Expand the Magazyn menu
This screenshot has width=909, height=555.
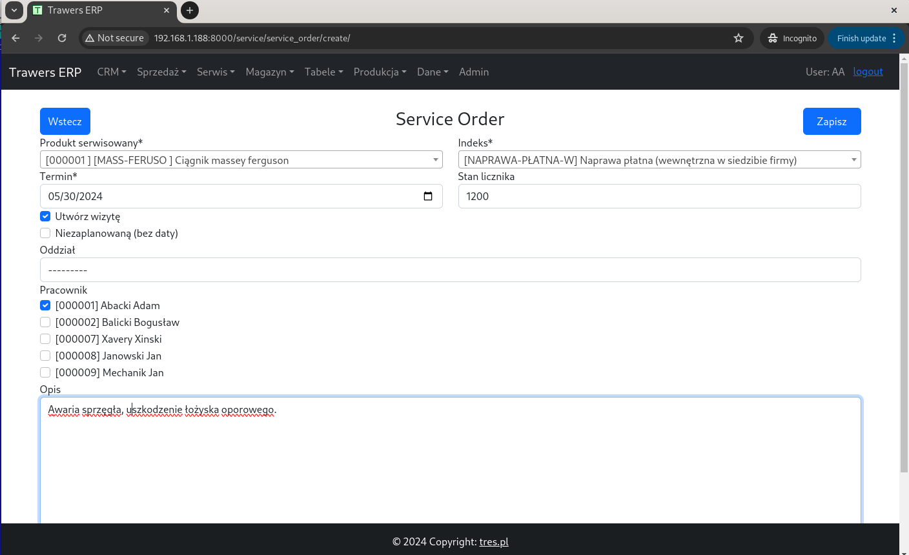[270, 72]
